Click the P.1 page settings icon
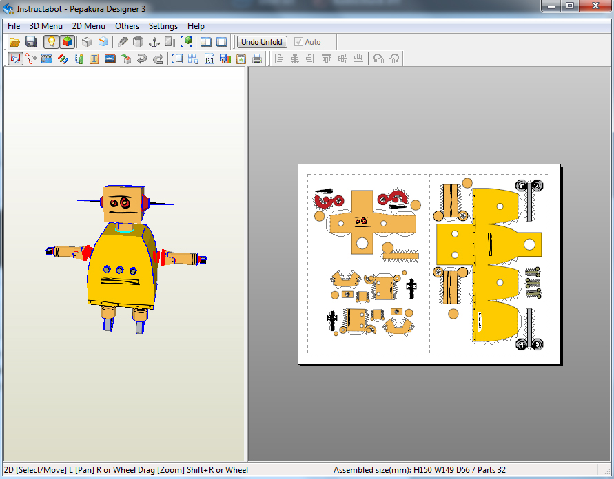 [x=209, y=58]
